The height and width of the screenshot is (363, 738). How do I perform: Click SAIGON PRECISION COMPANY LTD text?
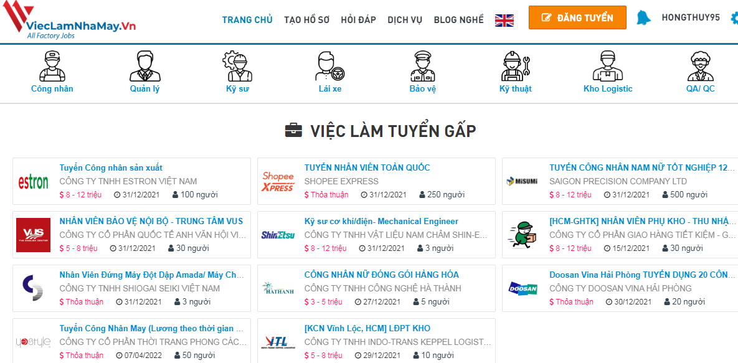[x=618, y=181]
